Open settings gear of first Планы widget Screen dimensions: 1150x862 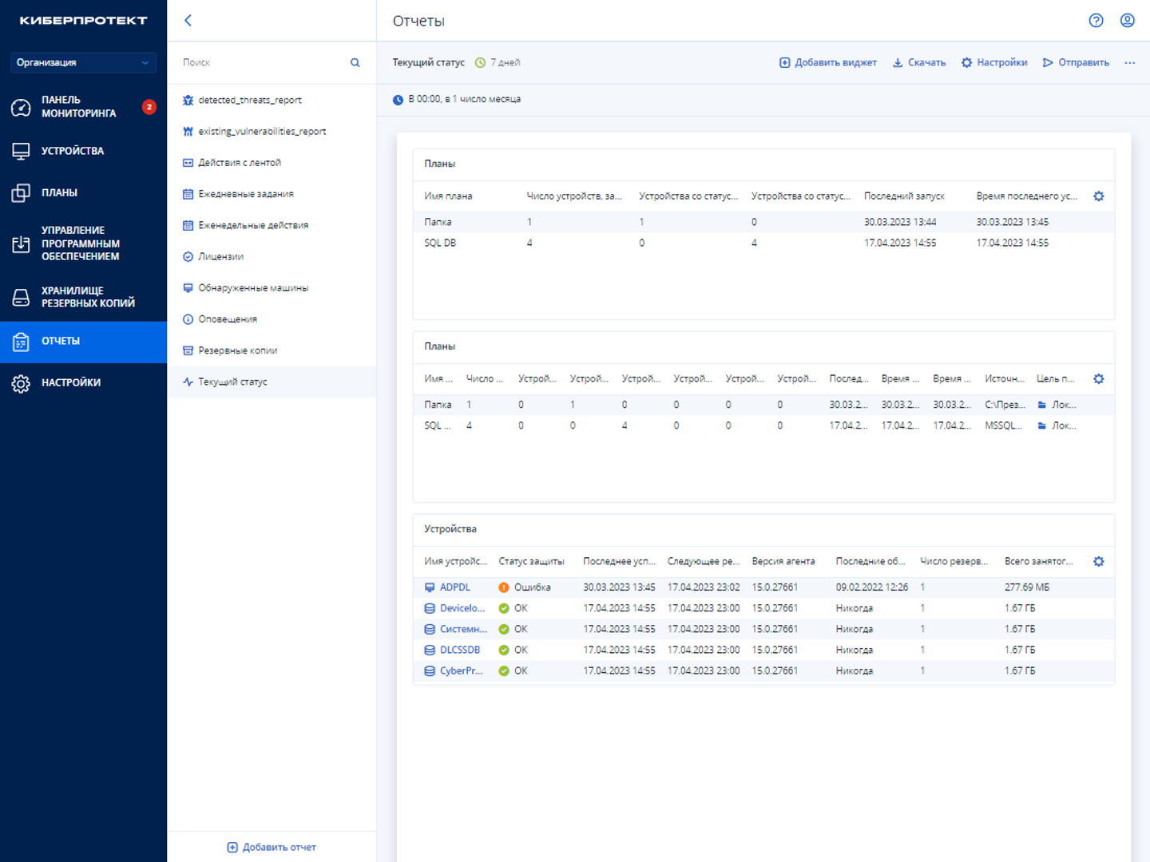[1098, 196]
